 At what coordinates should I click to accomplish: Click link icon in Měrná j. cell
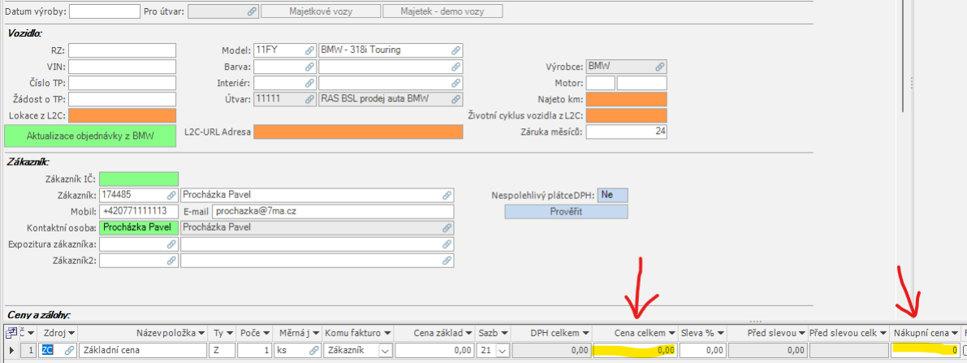tap(314, 350)
